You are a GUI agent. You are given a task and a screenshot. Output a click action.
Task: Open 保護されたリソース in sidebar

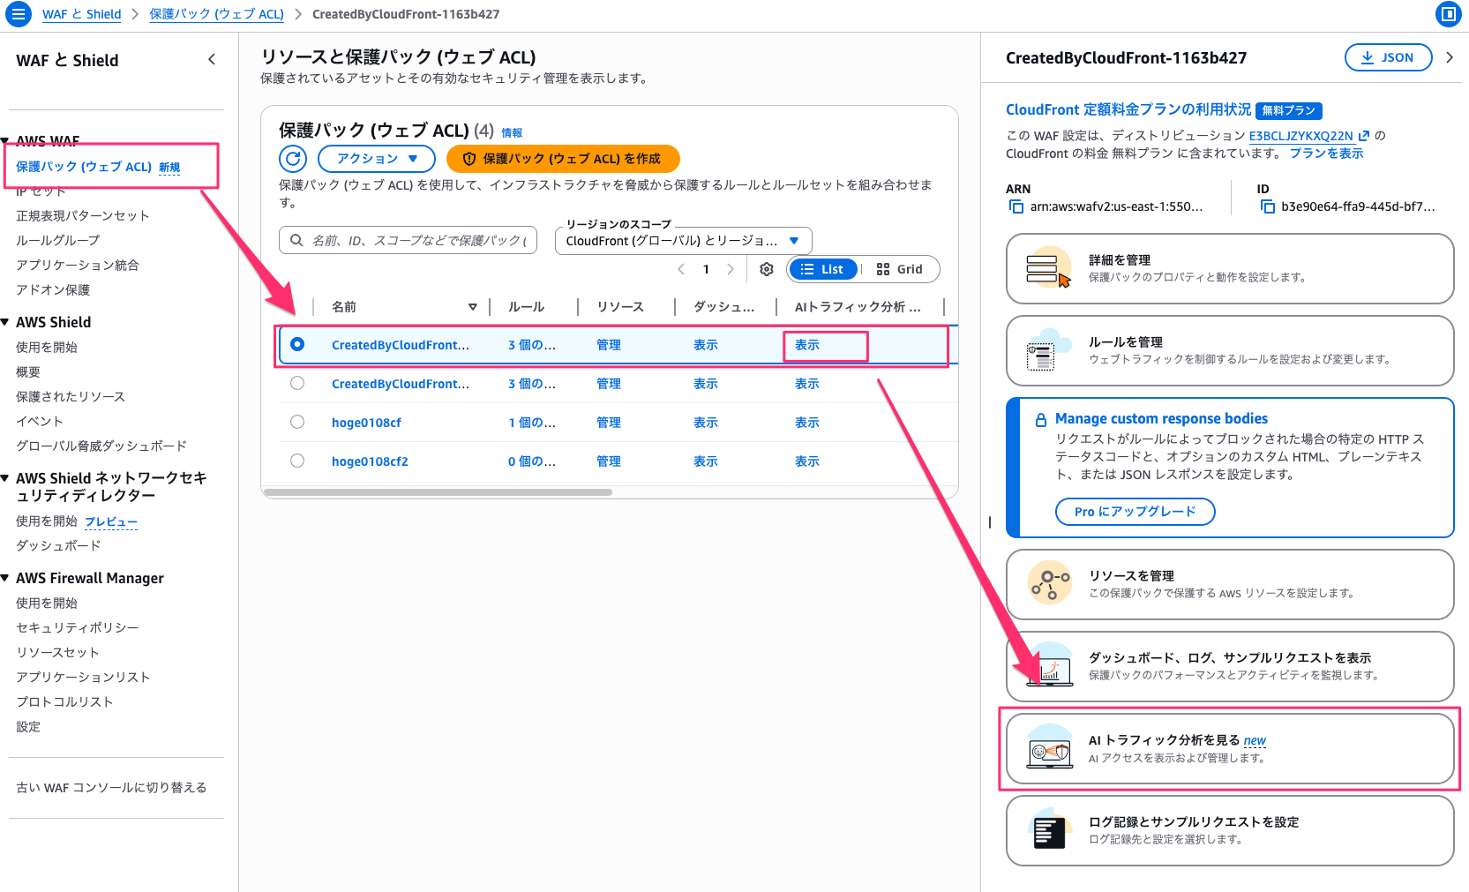click(71, 396)
